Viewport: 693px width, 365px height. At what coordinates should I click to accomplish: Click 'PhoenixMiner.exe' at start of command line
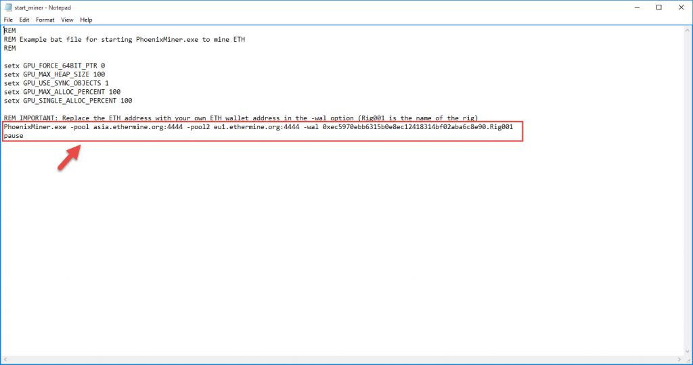click(x=35, y=126)
